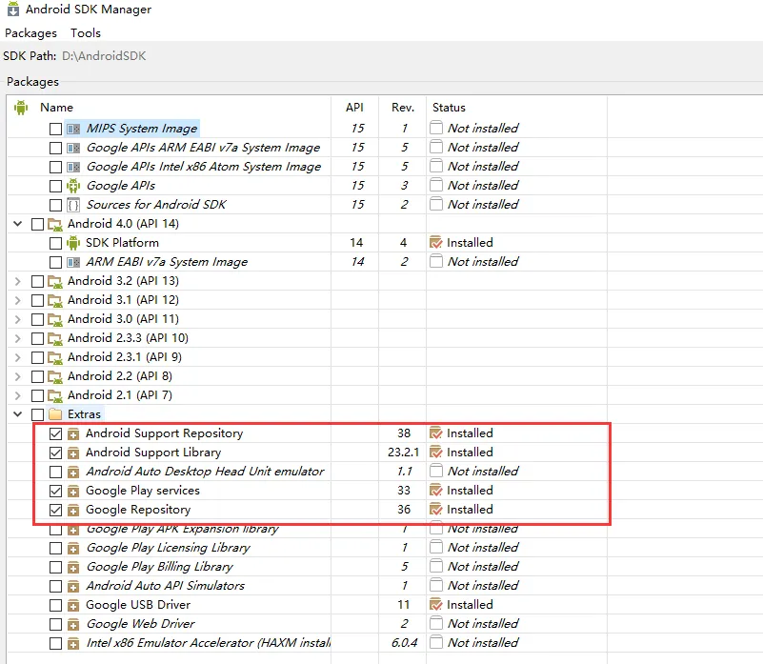Sort by the API column header
Viewport: 763px width, 664px height.
tap(354, 107)
